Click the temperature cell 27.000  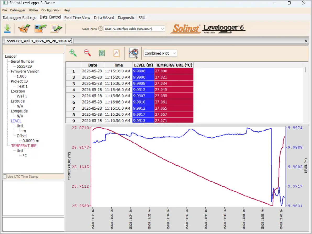tap(174, 71)
